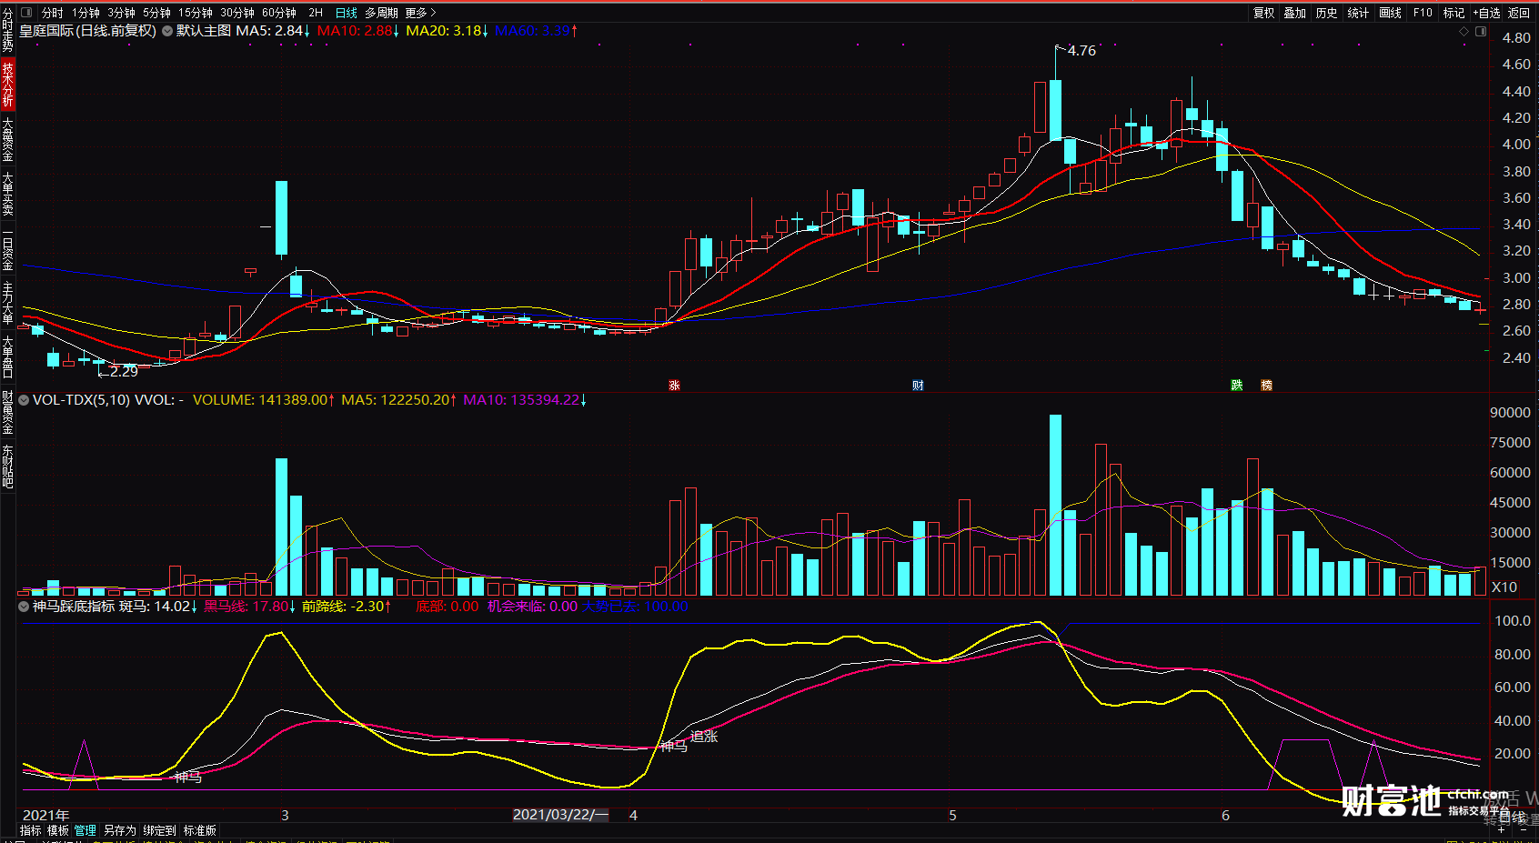Click the 皇庭国际(日线.前复权) title
Viewport: 1539px width, 843px height.
coord(88,31)
